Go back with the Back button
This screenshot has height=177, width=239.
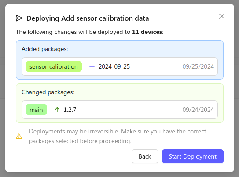pos(145,156)
